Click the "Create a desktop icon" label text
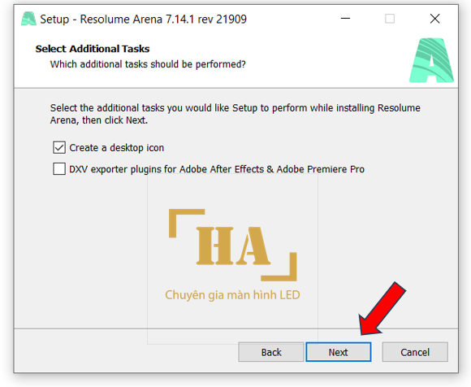The height and width of the screenshot is (387, 471). 117,148
